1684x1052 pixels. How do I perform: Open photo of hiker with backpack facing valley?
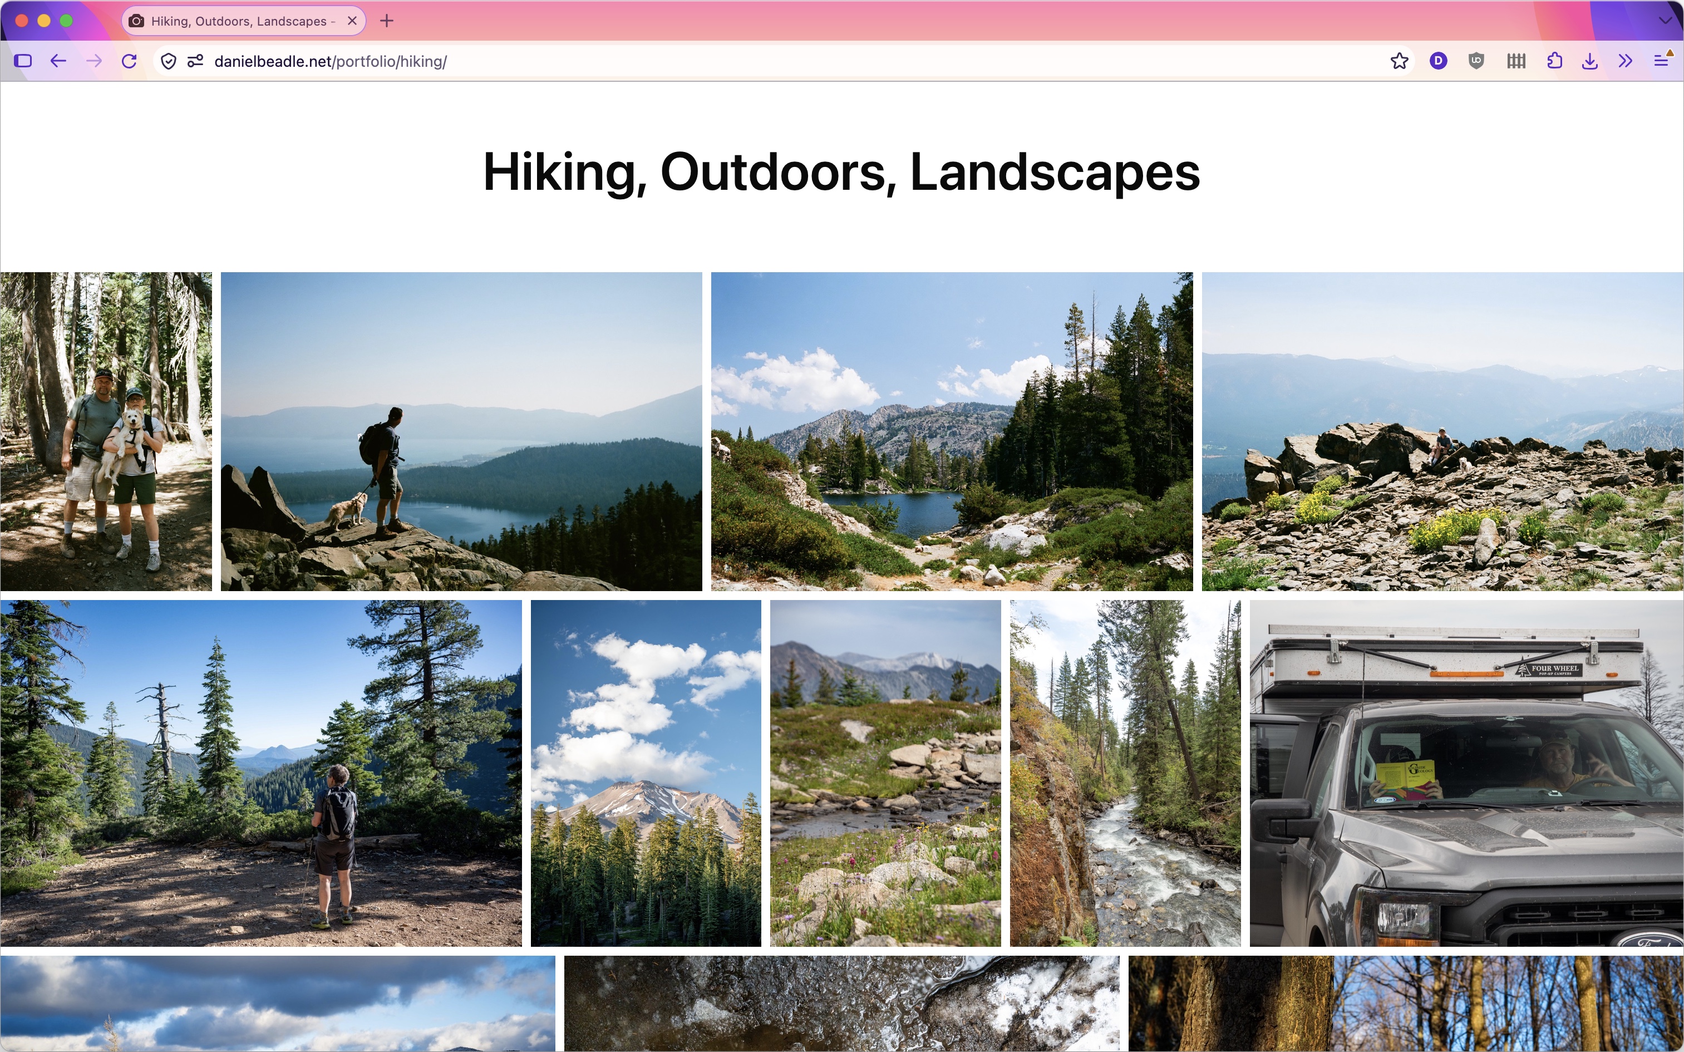coord(261,773)
